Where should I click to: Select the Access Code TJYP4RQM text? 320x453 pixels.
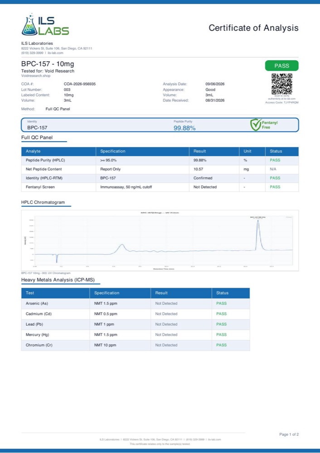coord(282,102)
